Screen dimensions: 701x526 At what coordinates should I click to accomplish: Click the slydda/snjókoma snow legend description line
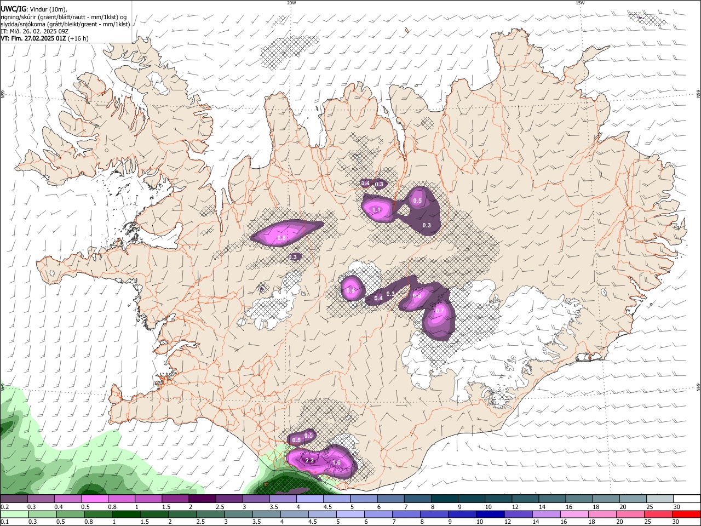pos(65,24)
